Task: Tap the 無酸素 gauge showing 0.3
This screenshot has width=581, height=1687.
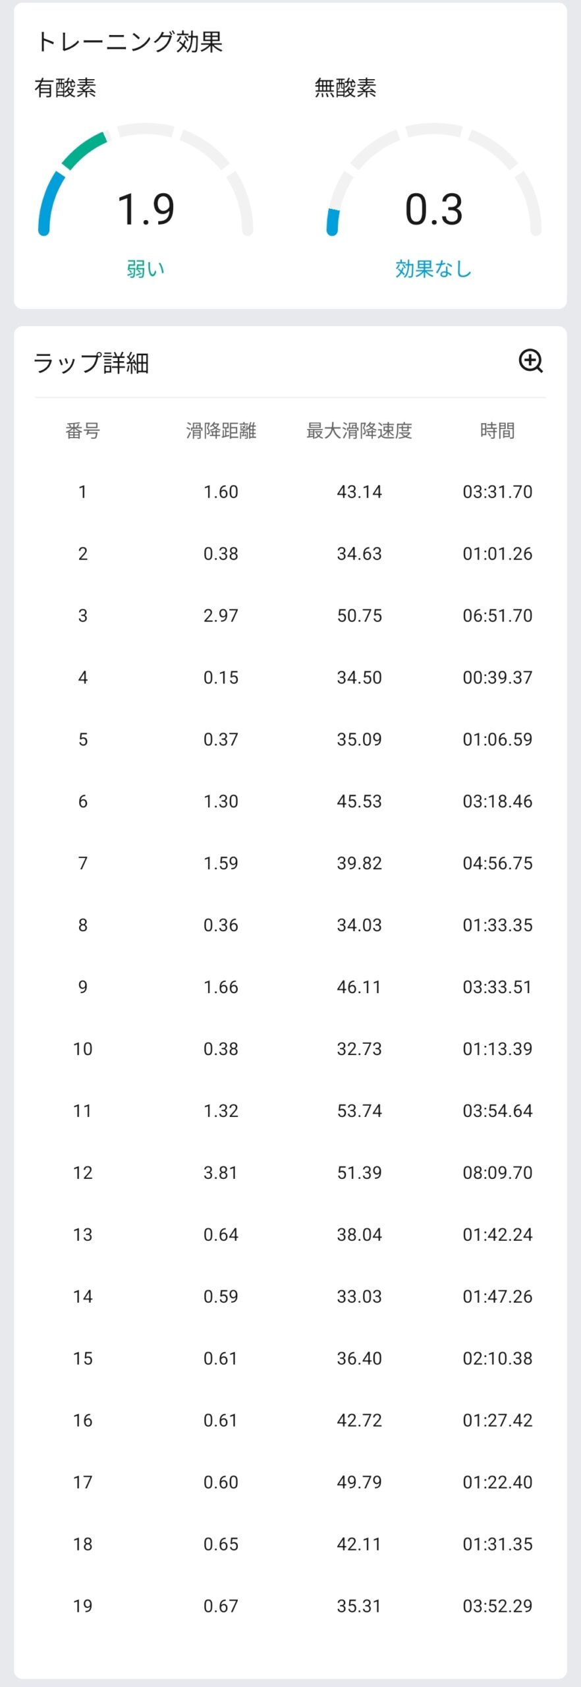Action: pos(433,191)
